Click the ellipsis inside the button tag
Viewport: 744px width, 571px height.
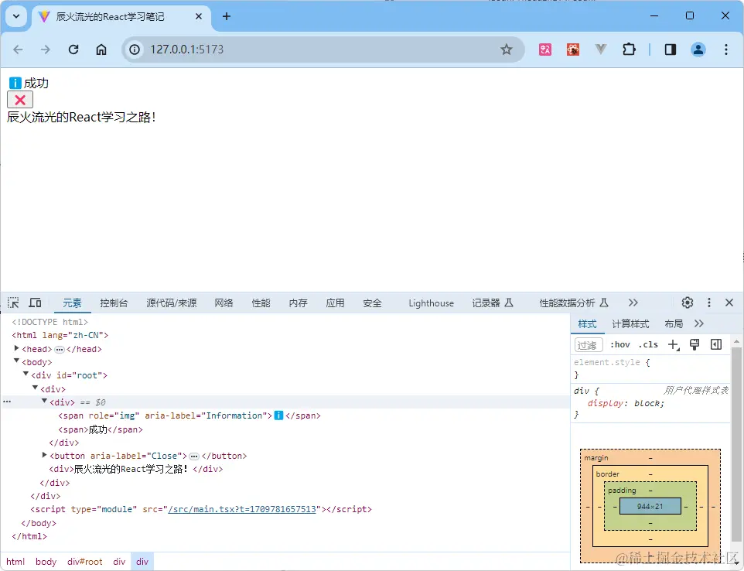[194, 456]
